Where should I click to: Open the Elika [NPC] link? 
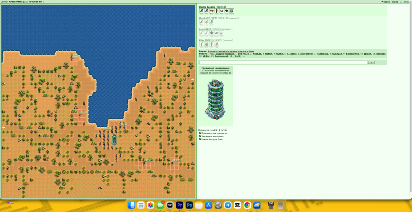[x=205, y=40]
